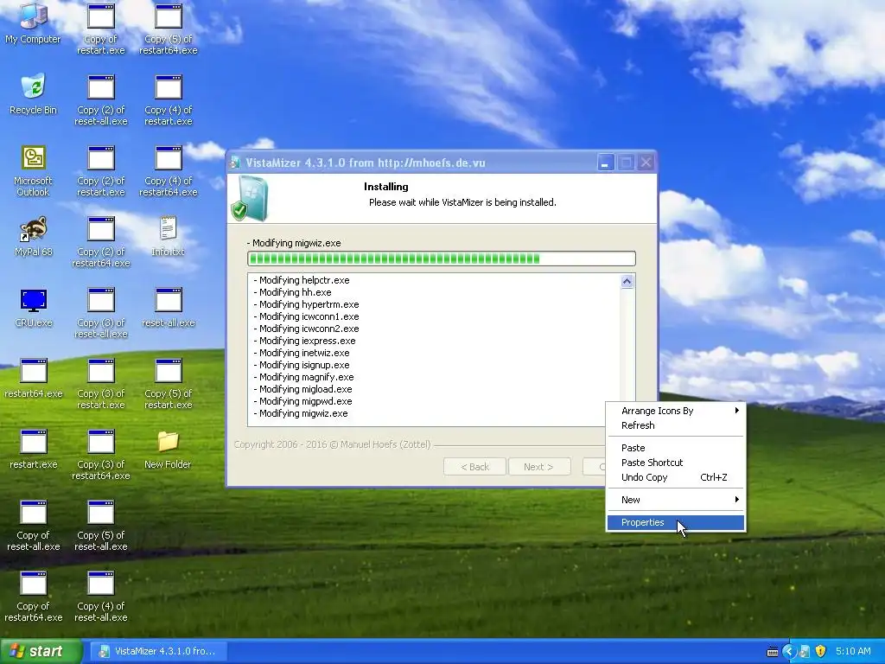
Task: Click the Next button in the installer
Action: click(x=539, y=467)
